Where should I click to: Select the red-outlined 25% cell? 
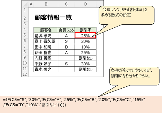[85, 36]
